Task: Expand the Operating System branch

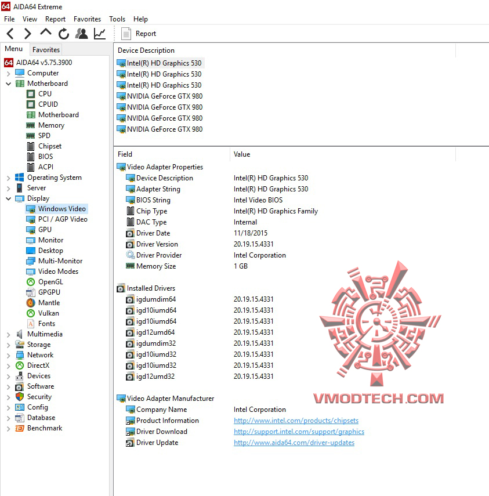Action: click(8, 177)
